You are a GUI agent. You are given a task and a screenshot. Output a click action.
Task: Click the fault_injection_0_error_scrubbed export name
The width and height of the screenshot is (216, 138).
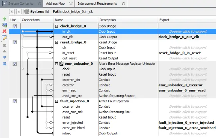pos(187,128)
